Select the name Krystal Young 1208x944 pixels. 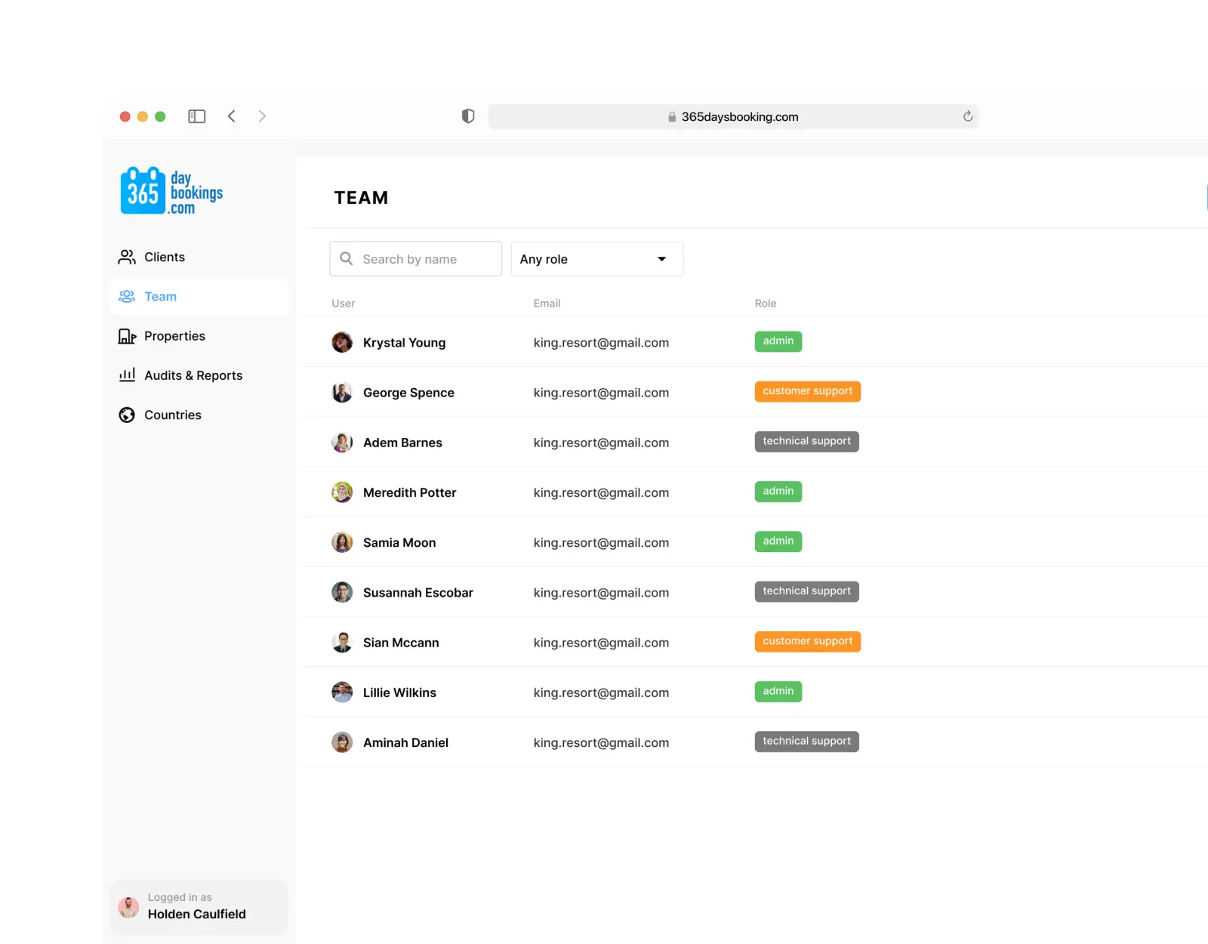(404, 343)
